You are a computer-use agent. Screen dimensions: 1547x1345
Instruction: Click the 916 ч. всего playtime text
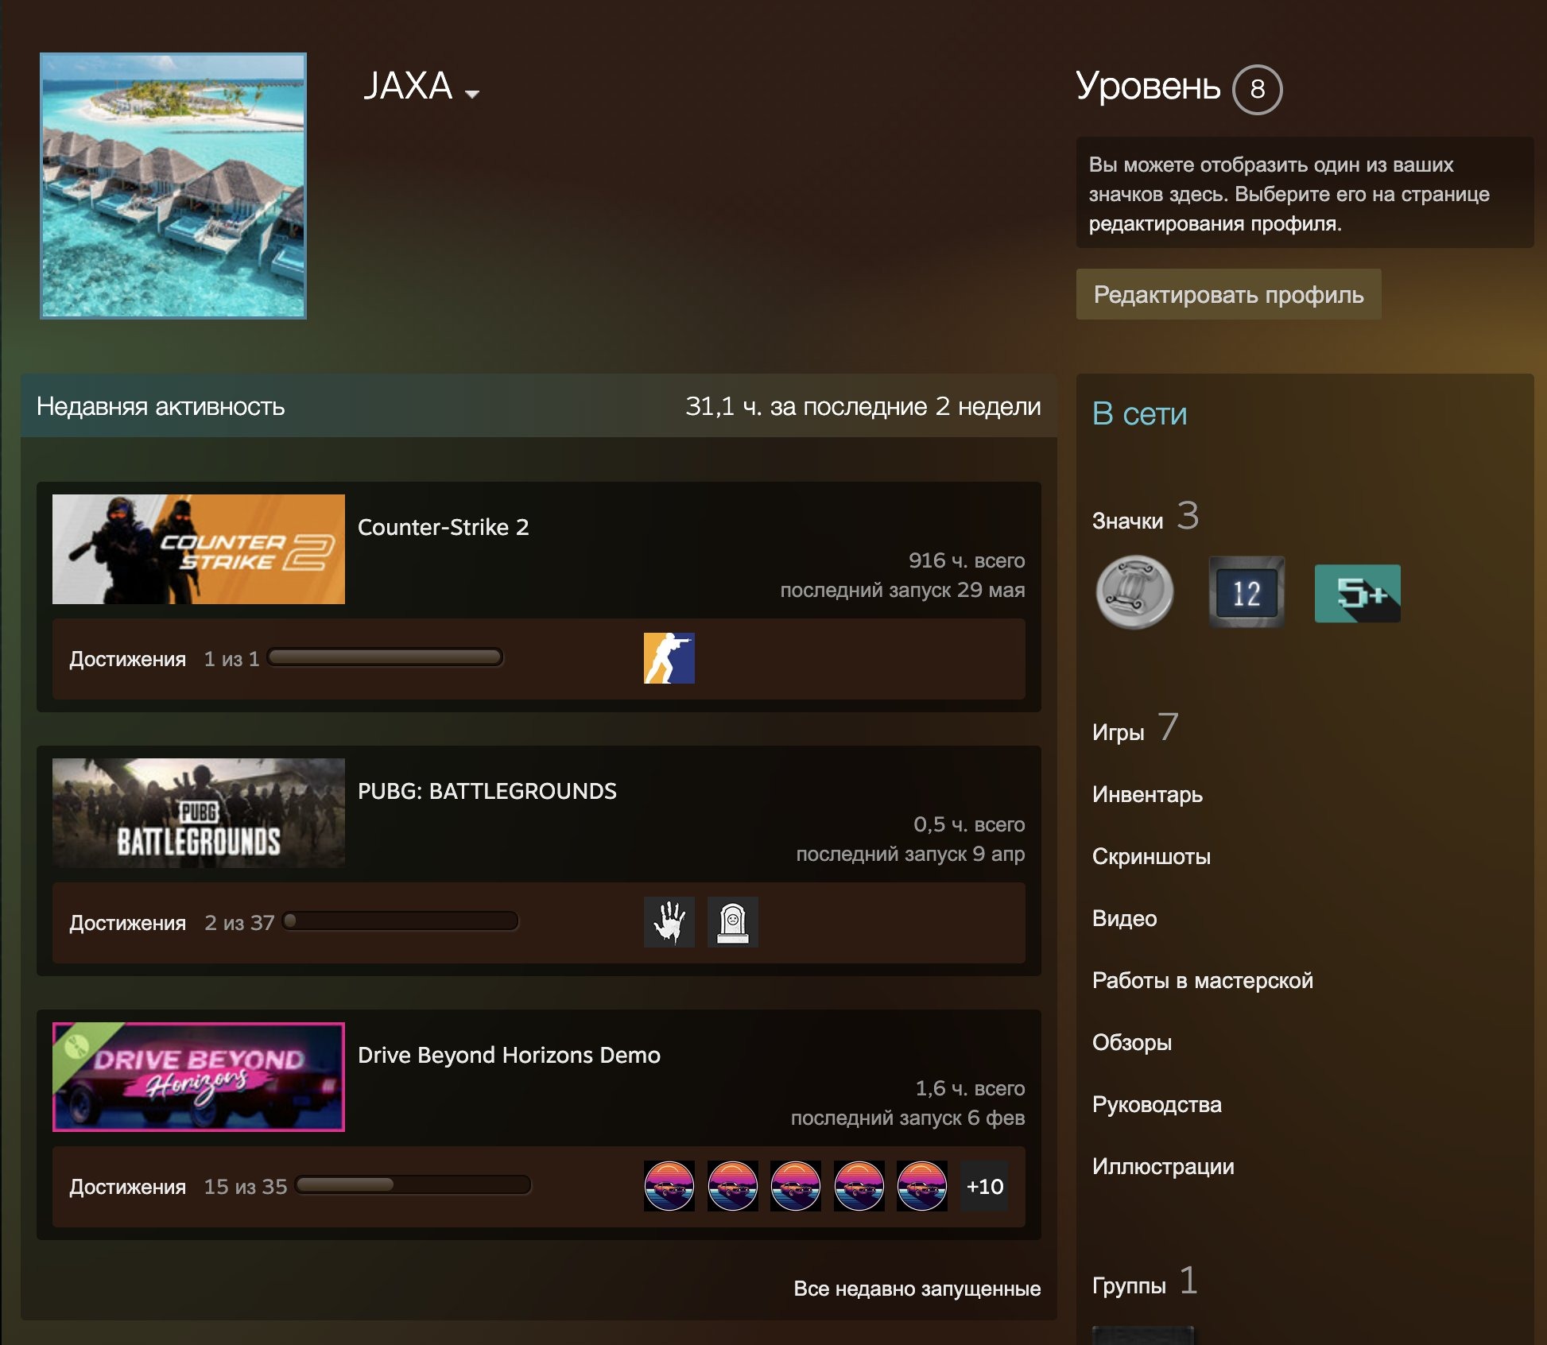tap(967, 560)
